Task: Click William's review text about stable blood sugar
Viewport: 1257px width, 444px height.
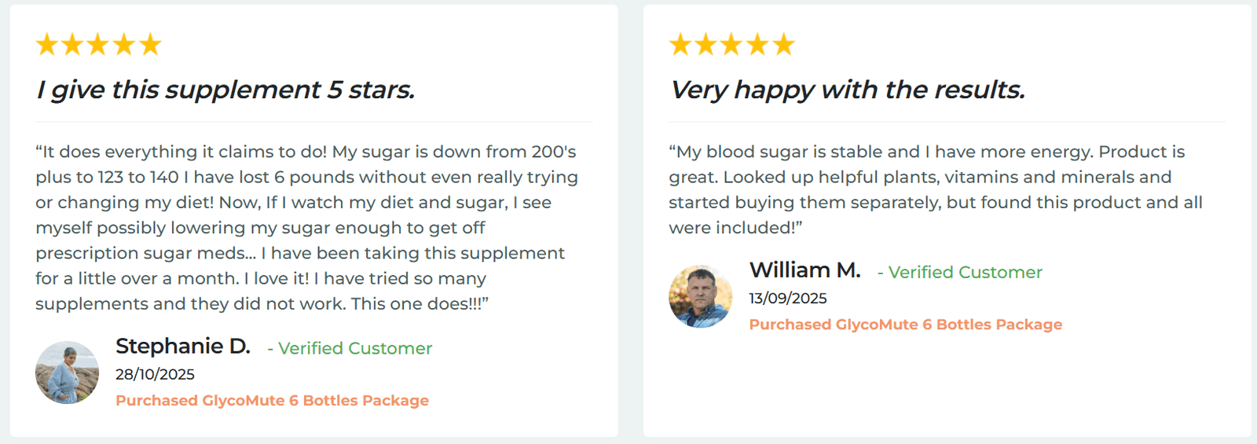Action: click(x=935, y=189)
